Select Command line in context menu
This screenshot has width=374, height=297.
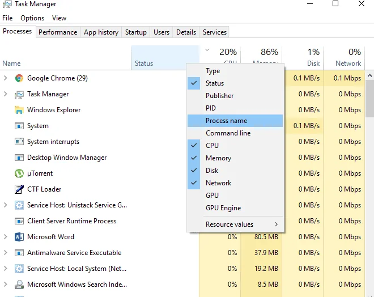235,133
